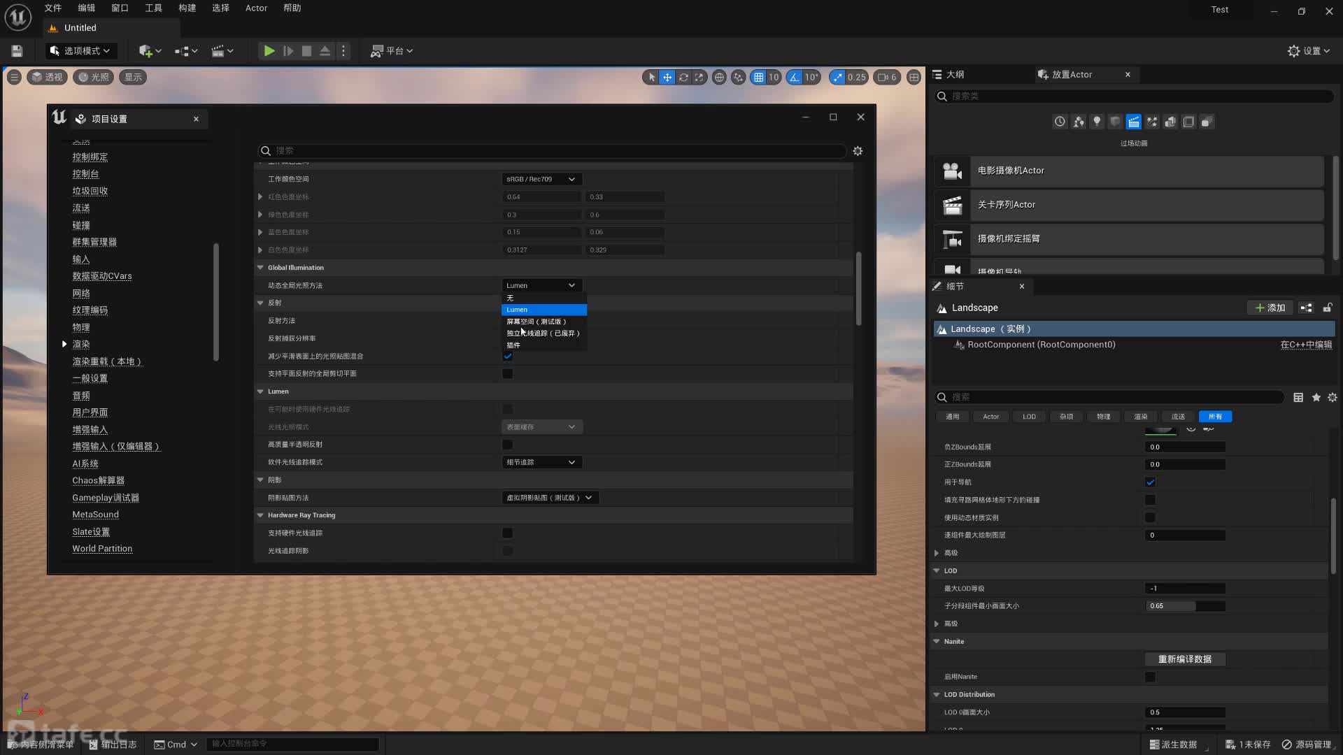Open 渲染 category in Project Settings

click(81, 344)
